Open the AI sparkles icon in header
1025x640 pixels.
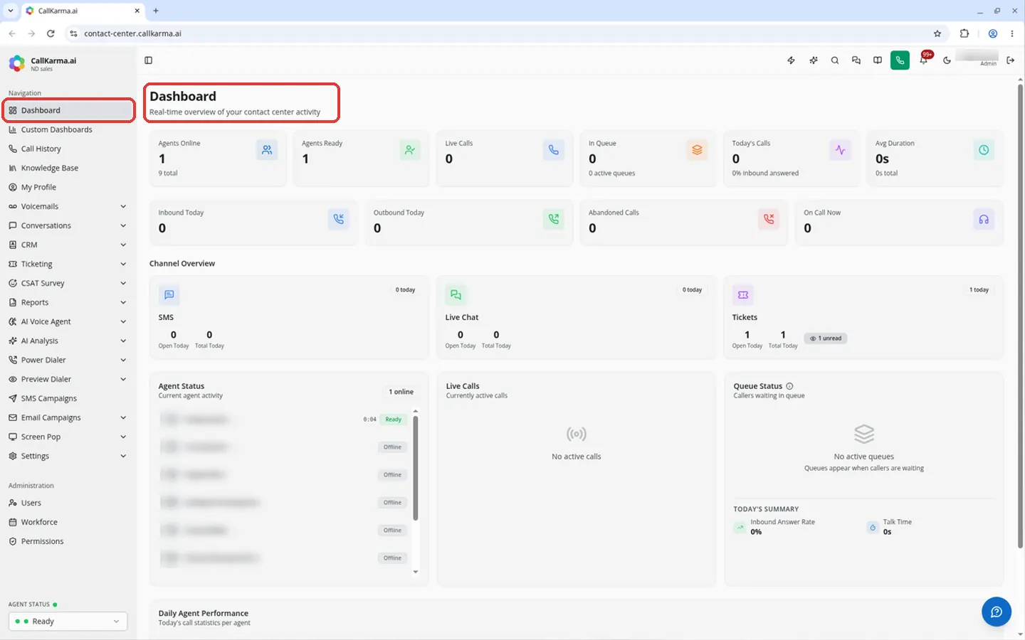(813, 60)
